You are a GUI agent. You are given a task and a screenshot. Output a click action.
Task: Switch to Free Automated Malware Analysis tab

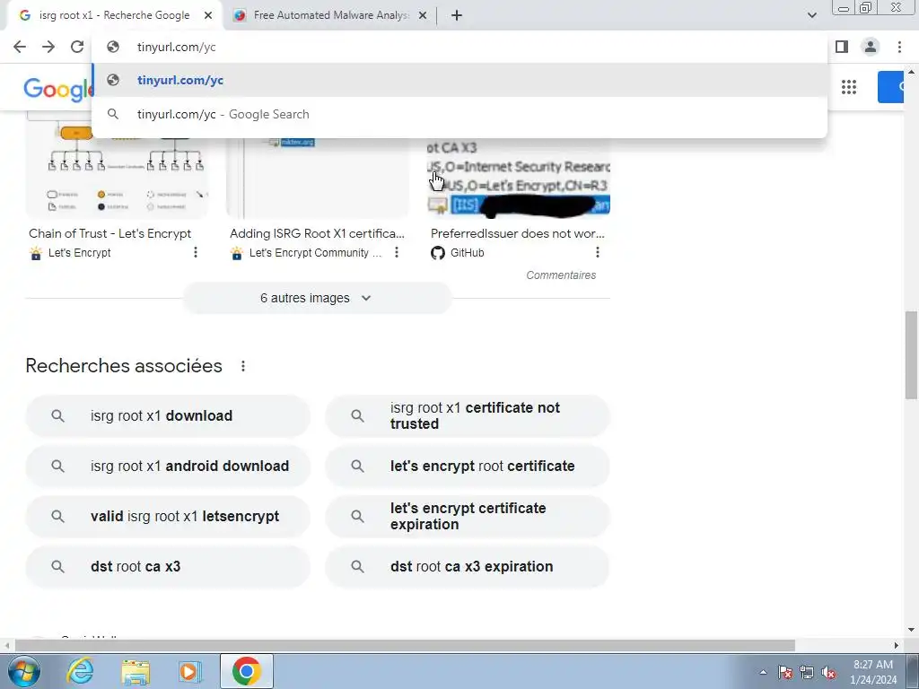[330, 16]
